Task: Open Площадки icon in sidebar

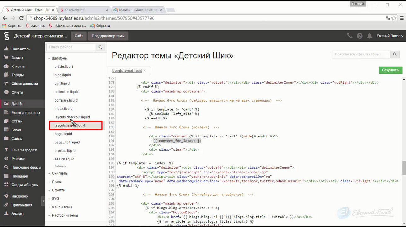Action: pyautogui.click(x=6, y=176)
